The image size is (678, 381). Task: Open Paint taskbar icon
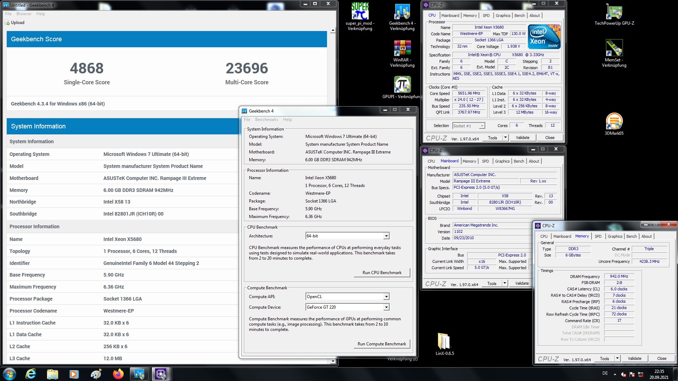point(96,374)
